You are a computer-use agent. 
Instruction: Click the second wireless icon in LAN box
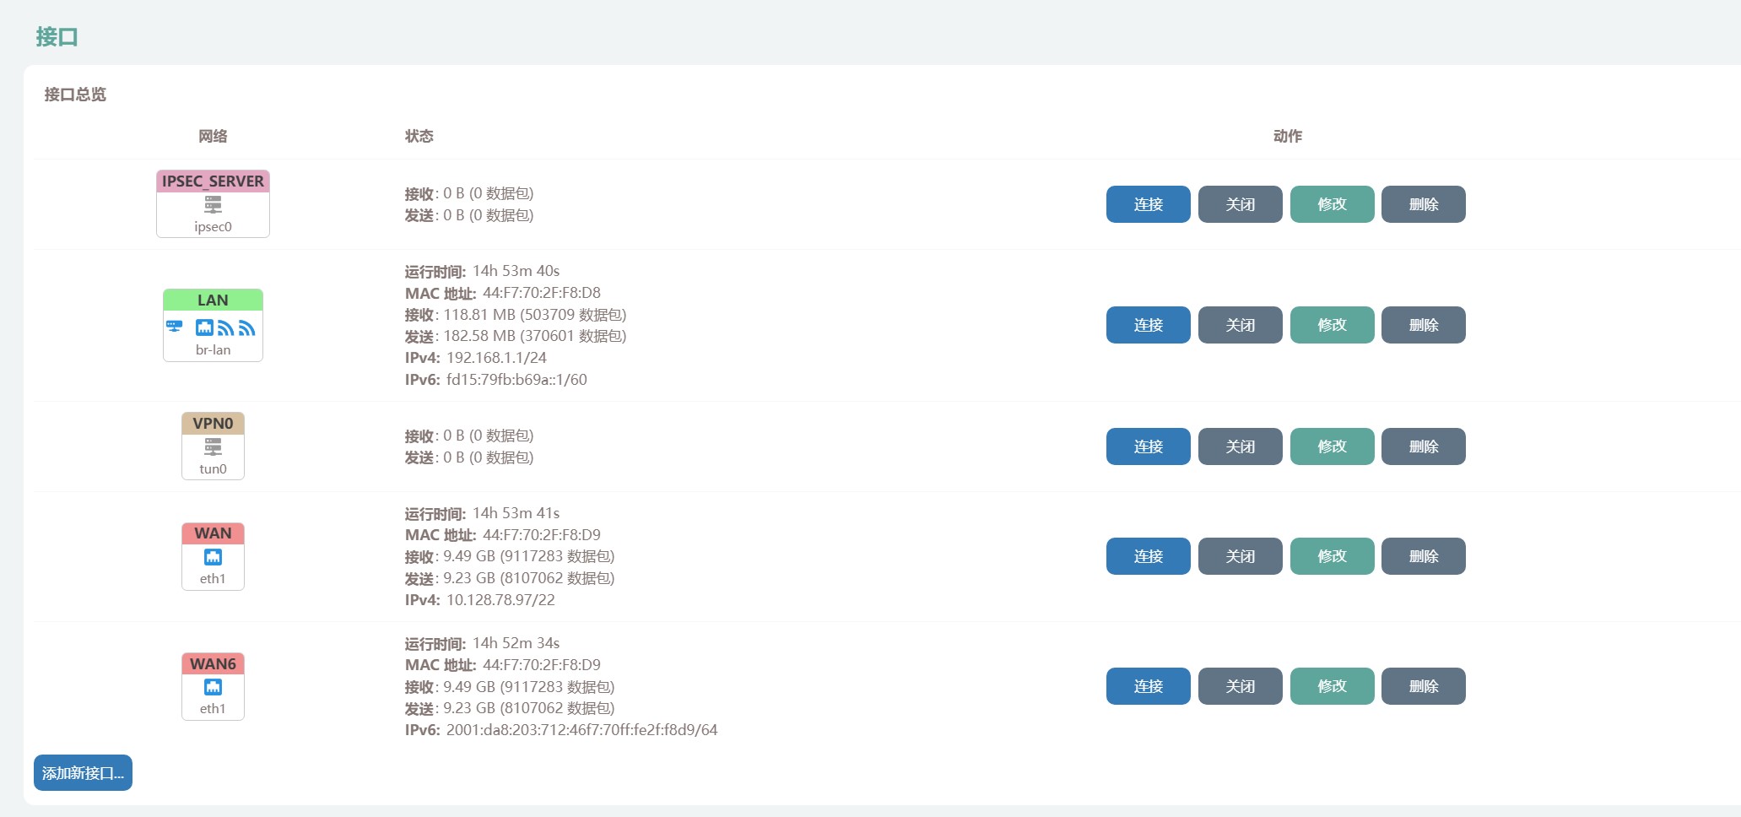coord(246,327)
